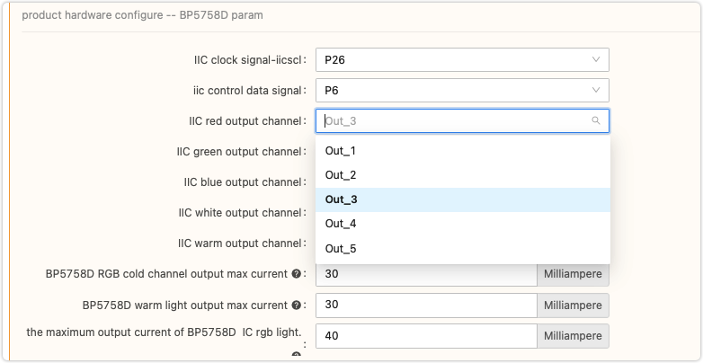Open the IIC clock signal-iicscl dropdown
Image resolution: width=703 pixels, height=363 pixels.
pyautogui.click(x=462, y=59)
